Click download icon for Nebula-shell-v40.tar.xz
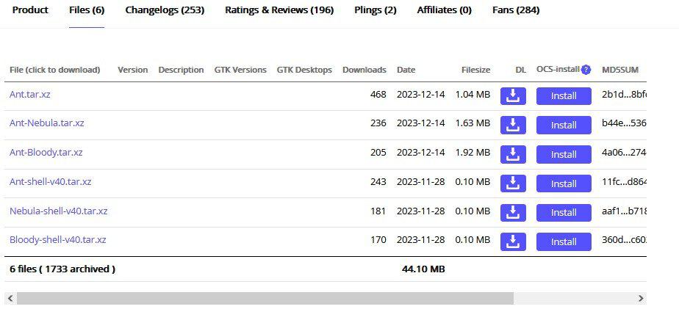The width and height of the screenshot is (679, 309). point(513,211)
